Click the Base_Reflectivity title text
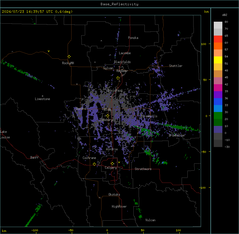239x234 pixels. pyautogui.click(x=119, y=4)
